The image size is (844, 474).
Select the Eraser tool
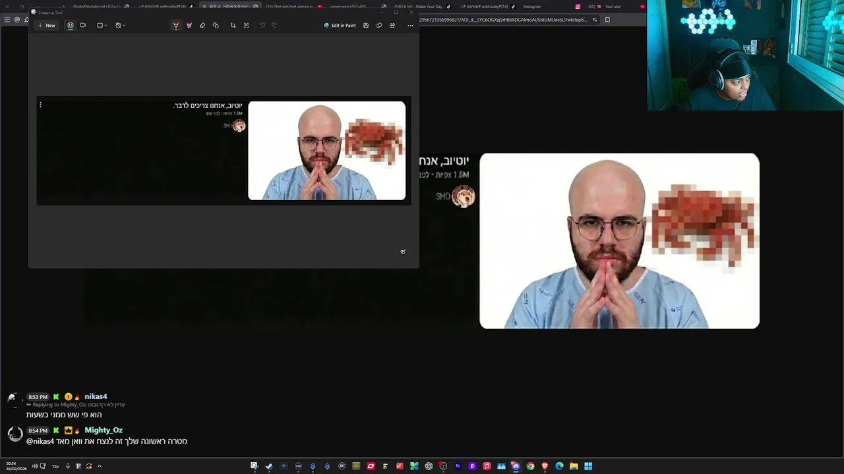click(202, 25)
